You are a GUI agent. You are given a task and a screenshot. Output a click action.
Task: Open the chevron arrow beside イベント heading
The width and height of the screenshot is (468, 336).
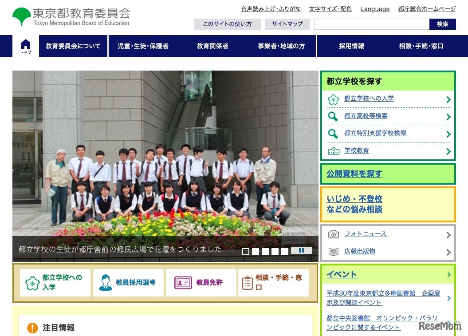click(448, 274)
